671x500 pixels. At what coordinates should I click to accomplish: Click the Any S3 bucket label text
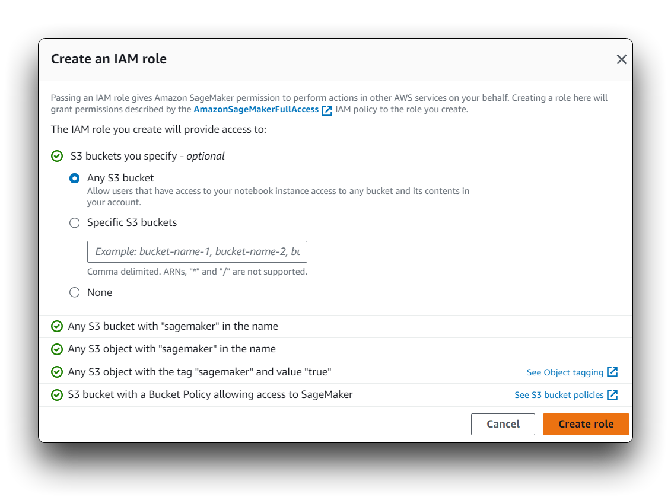(120, 178)
